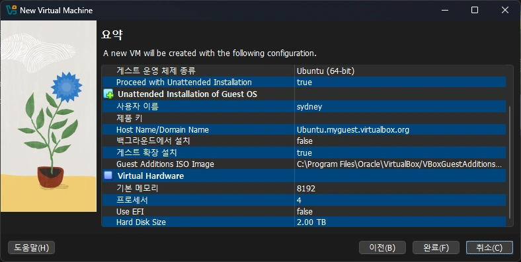Click the VBoxGuestAdditions ISO path value
The height and width of the screenshot is (262, 521).
point(399,164)
